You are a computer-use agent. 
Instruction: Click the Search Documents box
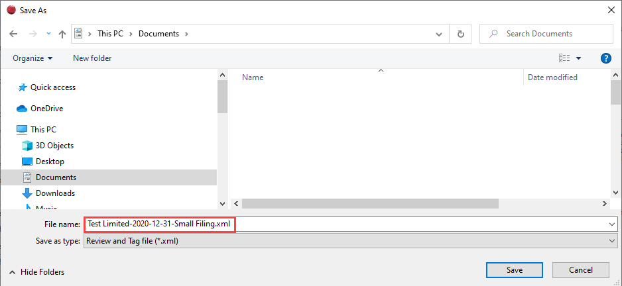click(x=546, y=34)
